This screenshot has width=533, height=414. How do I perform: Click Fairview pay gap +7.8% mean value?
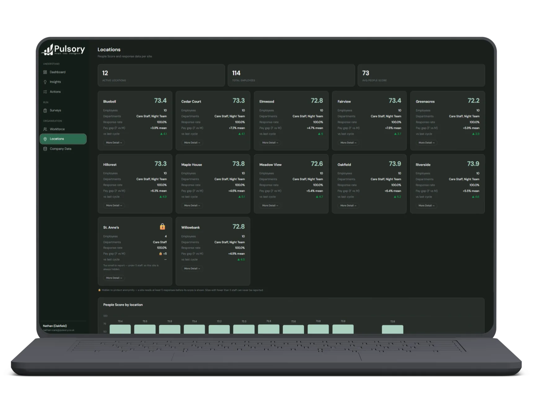point(393,128)
